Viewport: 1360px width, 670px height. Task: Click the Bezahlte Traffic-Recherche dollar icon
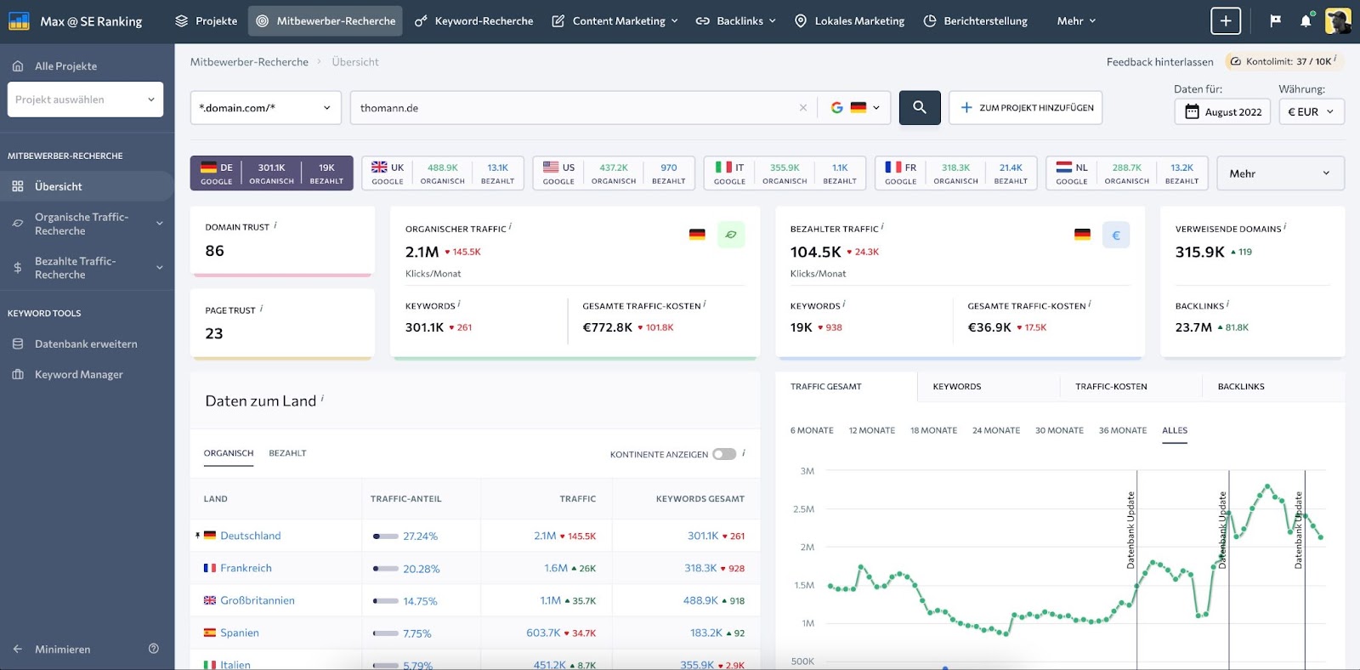click(18, 268)
